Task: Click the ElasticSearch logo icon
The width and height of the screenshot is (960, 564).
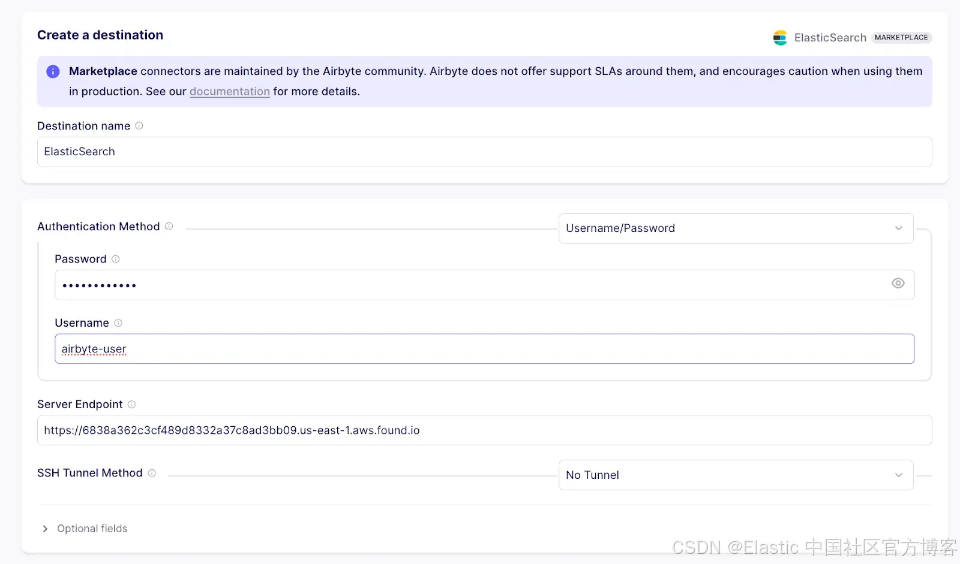Action: (x=780, y=38)
